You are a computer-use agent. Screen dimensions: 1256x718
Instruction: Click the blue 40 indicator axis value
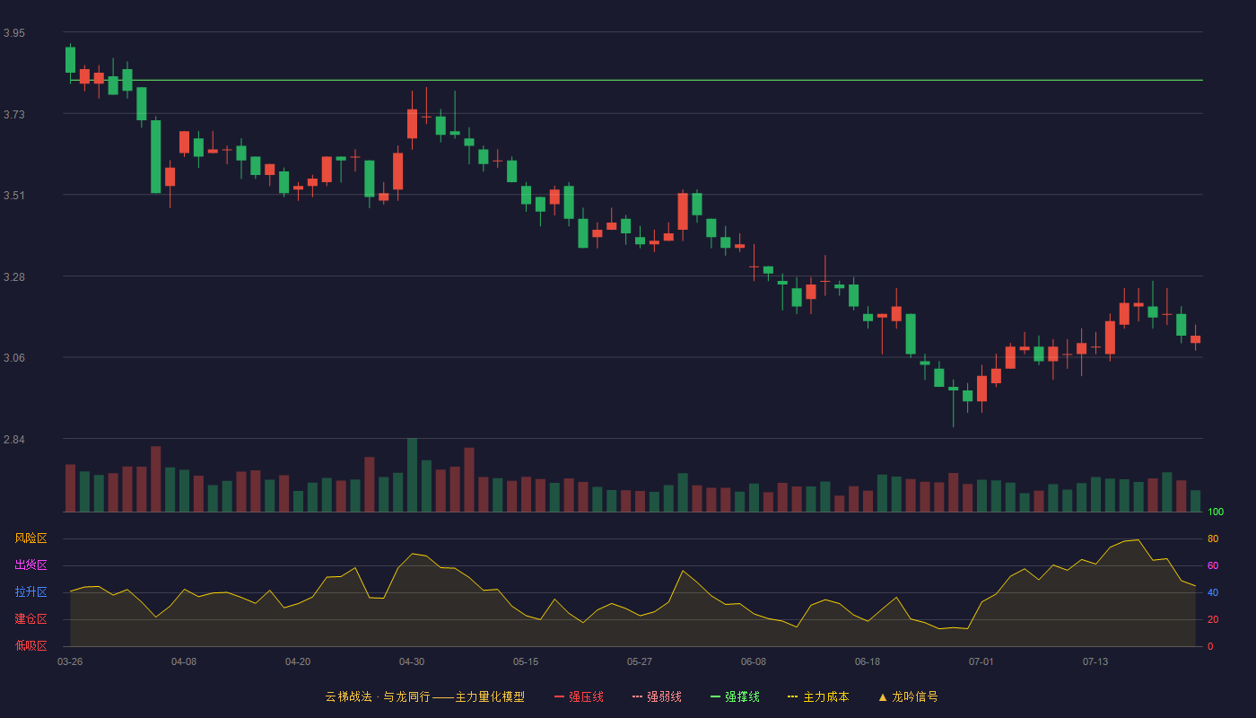pyautogui.click(x=1213, y=592)
